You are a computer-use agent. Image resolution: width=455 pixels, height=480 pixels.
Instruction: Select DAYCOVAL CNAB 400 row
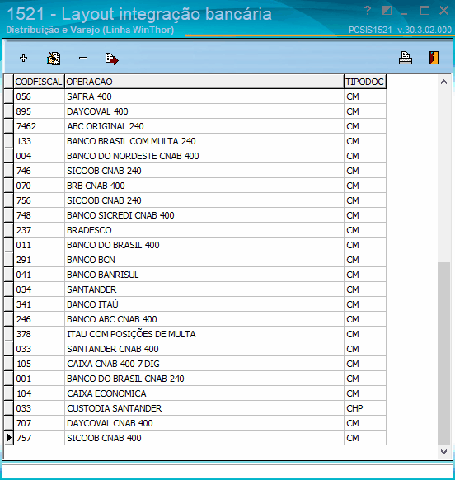195,423
